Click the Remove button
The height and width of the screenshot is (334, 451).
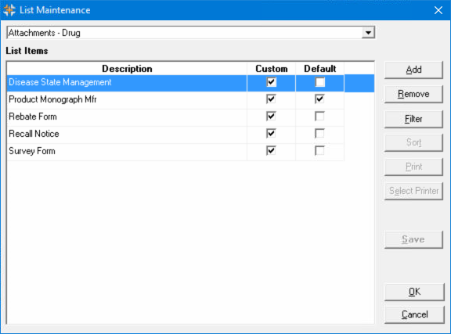click(413, 94)
